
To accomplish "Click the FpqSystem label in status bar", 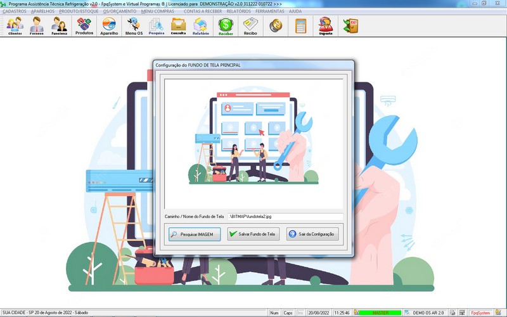I will pyautogui.click(x=480, y=313).
